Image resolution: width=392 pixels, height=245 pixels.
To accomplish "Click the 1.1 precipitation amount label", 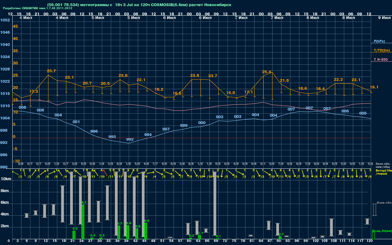I will [x=201, y=233].
